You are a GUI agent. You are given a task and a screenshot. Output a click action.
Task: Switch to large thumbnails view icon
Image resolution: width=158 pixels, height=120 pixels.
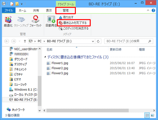tap(152, 115)
